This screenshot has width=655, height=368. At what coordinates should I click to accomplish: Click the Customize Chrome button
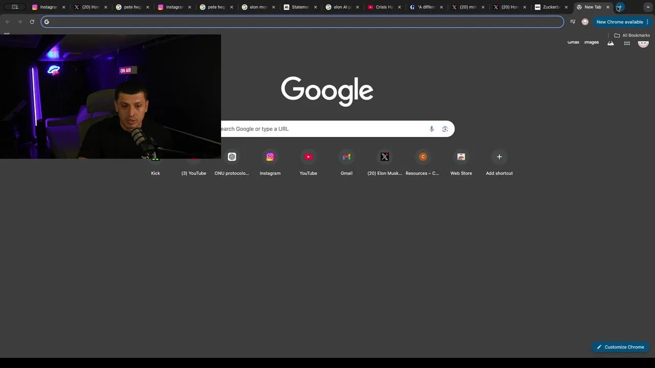(620, 347)
